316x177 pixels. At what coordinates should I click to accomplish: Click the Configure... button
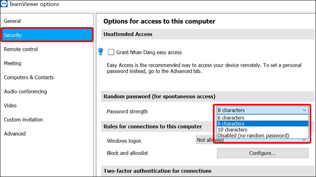pos(262,153)
